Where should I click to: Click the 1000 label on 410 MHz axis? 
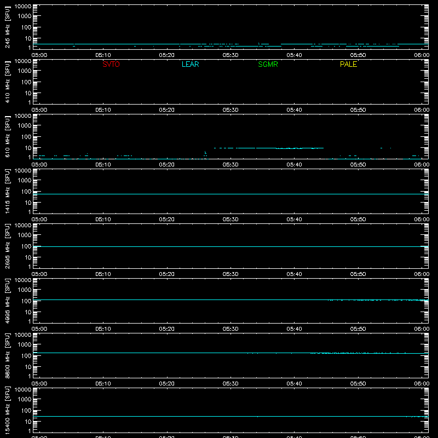click(x=25, y=71)
